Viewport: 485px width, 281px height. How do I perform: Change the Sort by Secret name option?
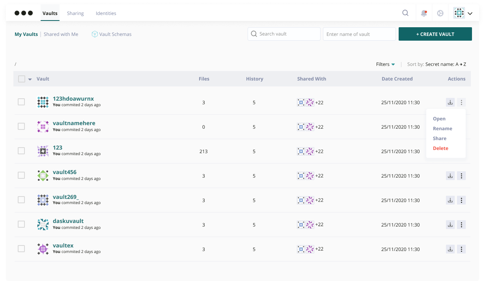tap(446, 64)
